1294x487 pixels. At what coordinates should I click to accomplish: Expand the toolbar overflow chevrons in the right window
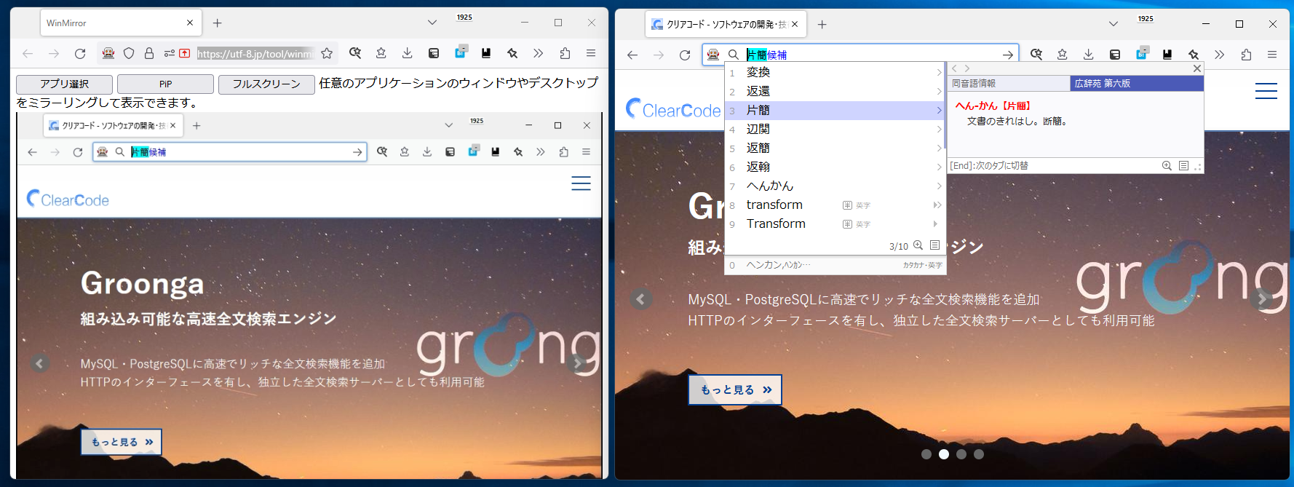coord(1220,55)
